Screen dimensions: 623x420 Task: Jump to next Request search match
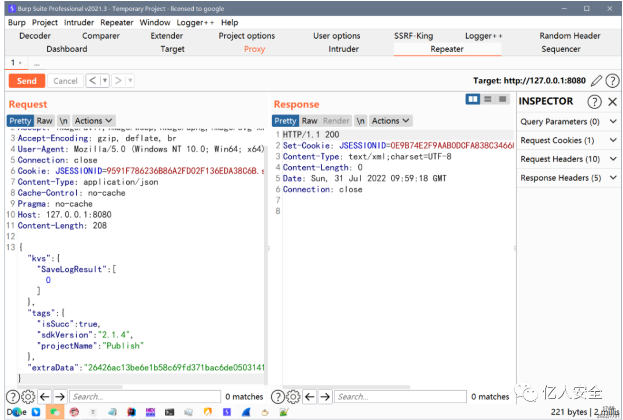pyautogui.click(x=60, y=396)
